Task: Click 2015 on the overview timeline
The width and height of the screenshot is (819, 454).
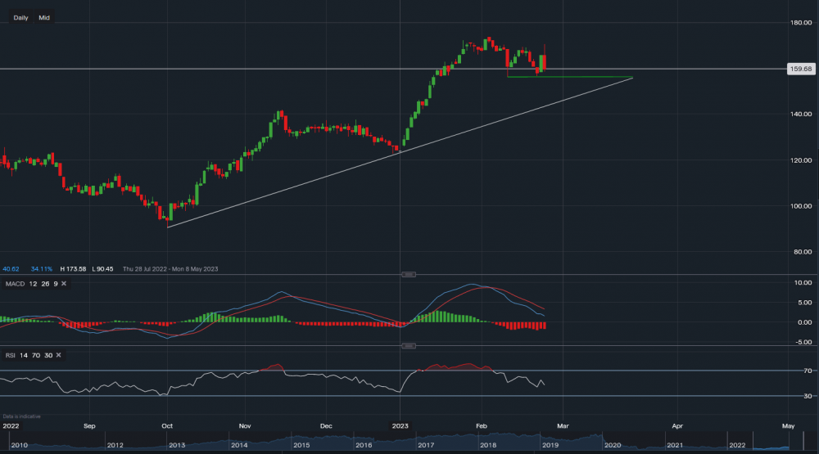Action: 300,444
